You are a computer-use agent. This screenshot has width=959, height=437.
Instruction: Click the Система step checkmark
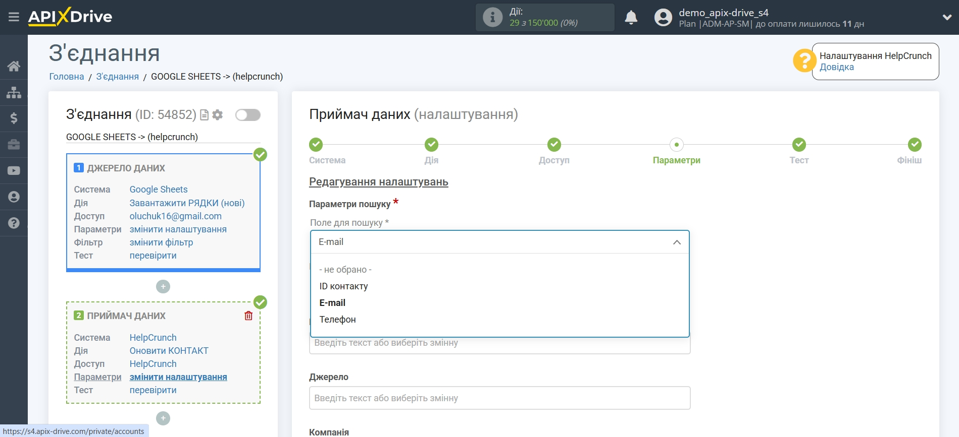316,145
